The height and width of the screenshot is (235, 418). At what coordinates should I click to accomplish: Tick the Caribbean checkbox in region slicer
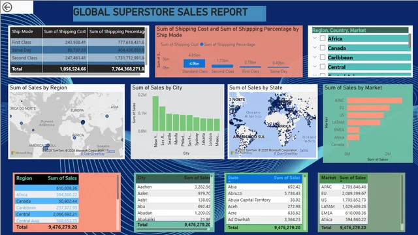pyautogui.click(x=323, y=57)
